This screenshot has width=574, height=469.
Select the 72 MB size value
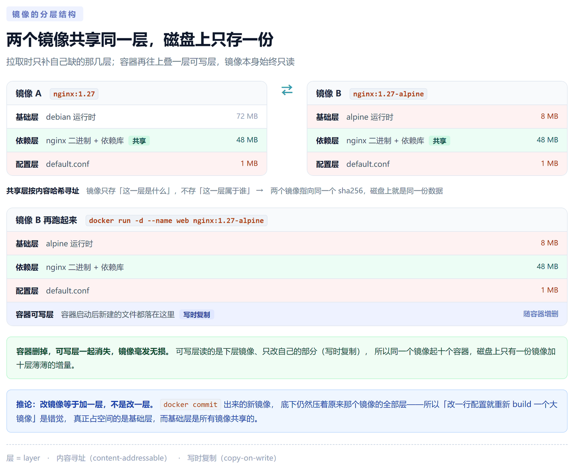pos(247,116)
